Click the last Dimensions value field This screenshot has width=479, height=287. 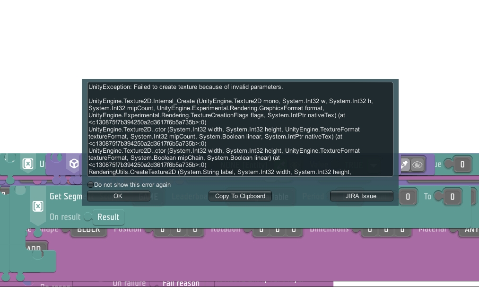[x=402, y=230]
